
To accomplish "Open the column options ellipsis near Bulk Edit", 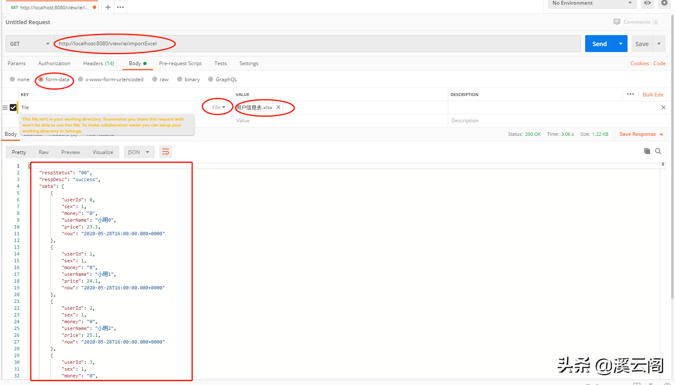I will 631,94.
